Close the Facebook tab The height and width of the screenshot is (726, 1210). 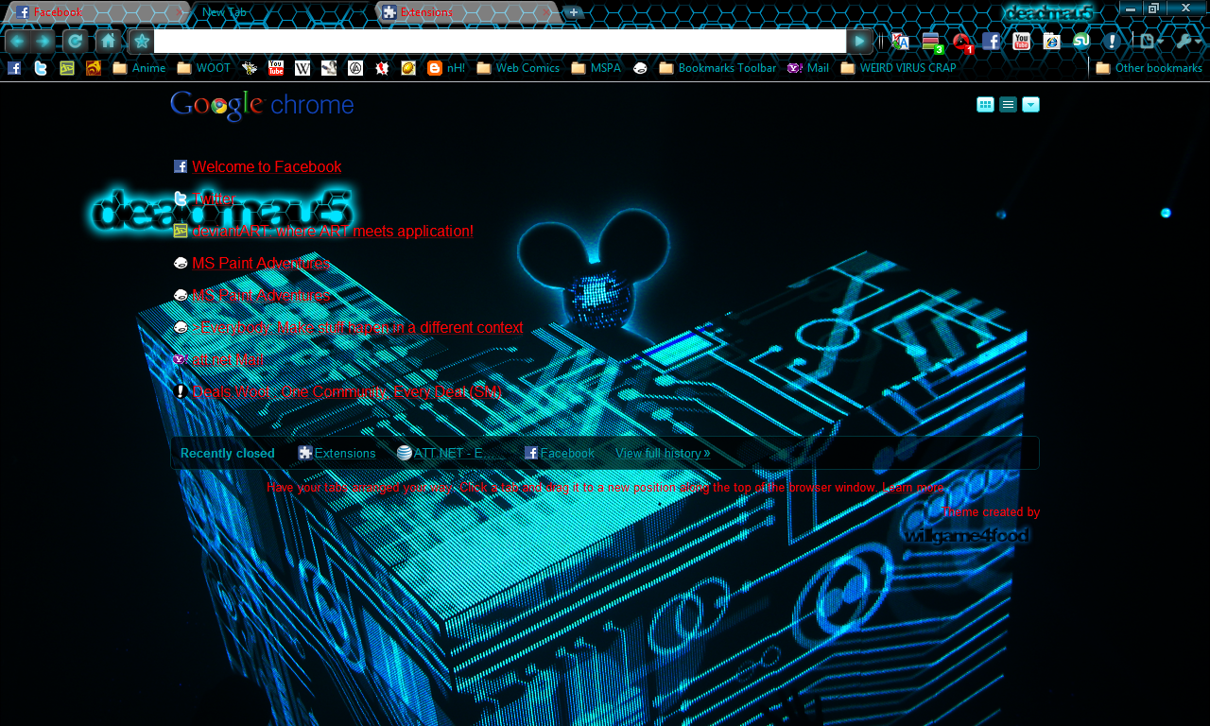(180, 12)
